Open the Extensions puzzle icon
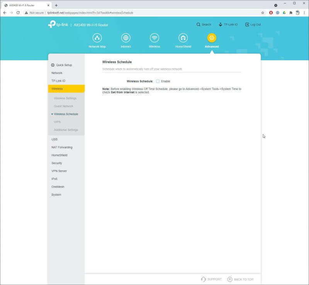Screen dimensions: 309x285 pos(291,13)
